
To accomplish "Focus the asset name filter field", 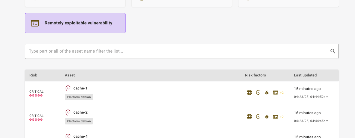I will [x=182, y=51].
